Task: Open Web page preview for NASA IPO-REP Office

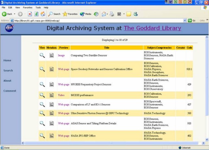Action: (x=64, y=136)
